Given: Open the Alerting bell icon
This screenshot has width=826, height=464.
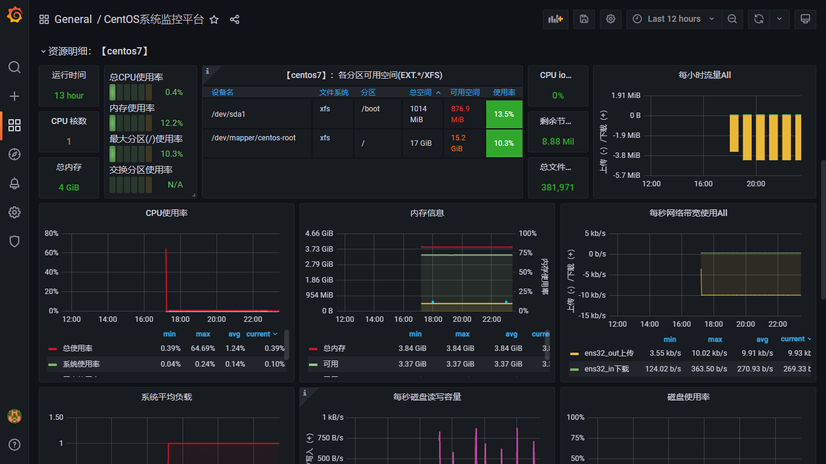Looking at the screenshot, I should pos(15,183).
